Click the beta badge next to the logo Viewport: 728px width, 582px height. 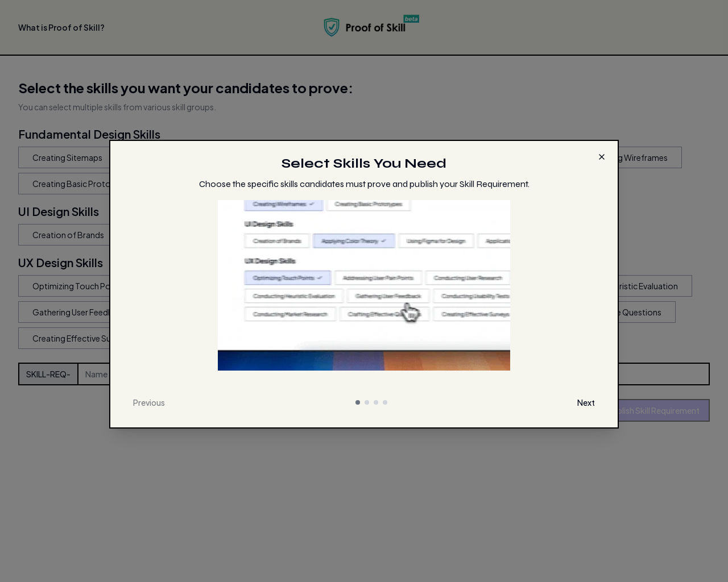click(411, 19)
